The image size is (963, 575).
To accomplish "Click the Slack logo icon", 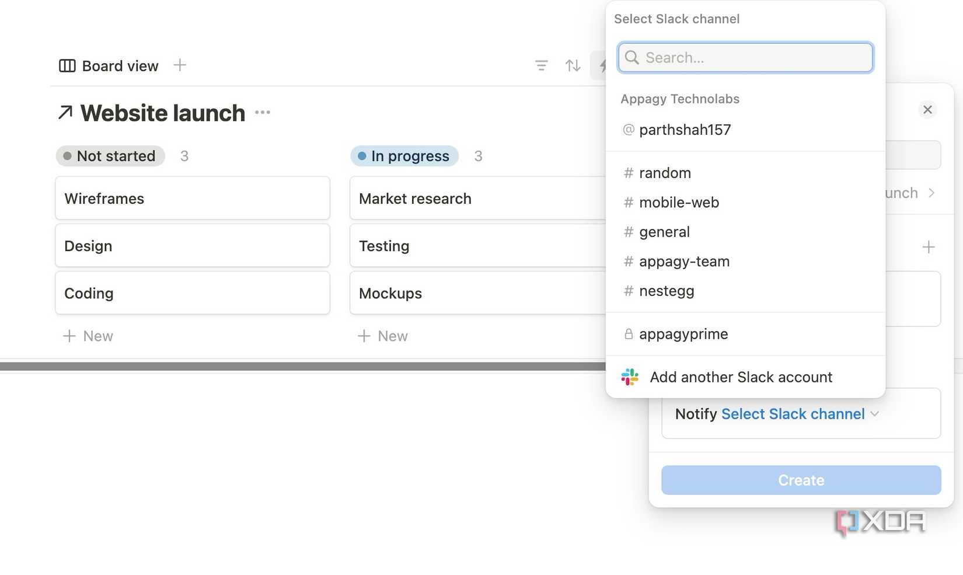I will click(x=630, y=377).
